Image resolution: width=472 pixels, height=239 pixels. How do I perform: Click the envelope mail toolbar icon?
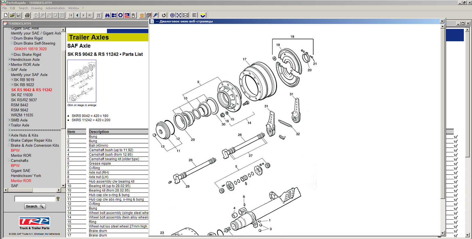186,15
